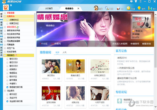This screenshot has width=157, height=110.
Task: Open the 情感 vertical side tab
Action: click(1, 24)
